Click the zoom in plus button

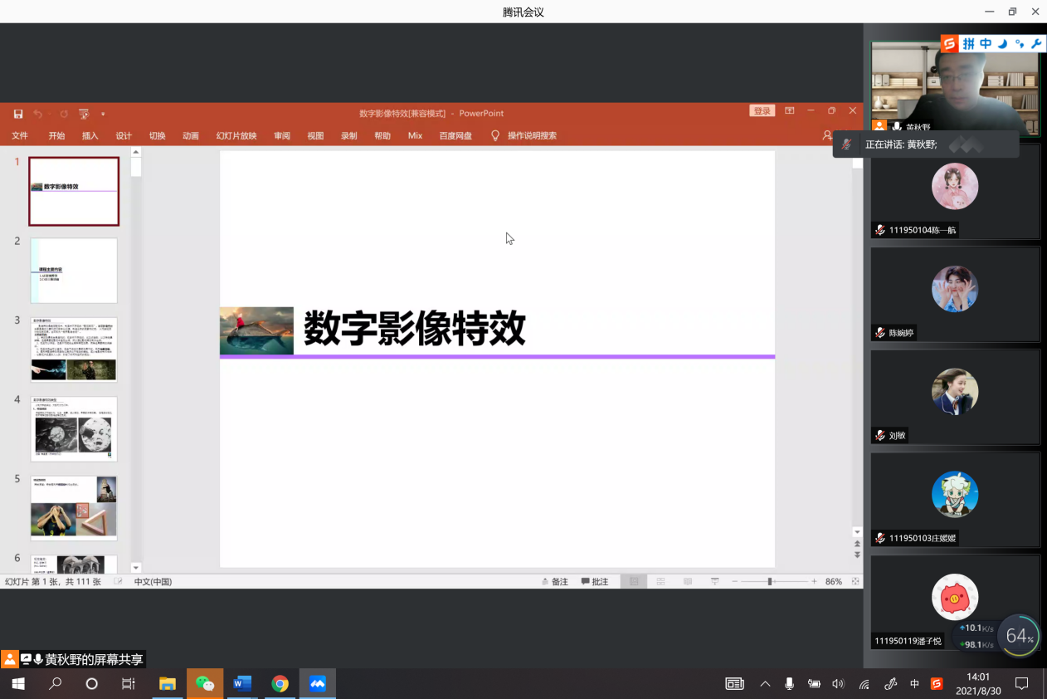[x=814, y=582]
